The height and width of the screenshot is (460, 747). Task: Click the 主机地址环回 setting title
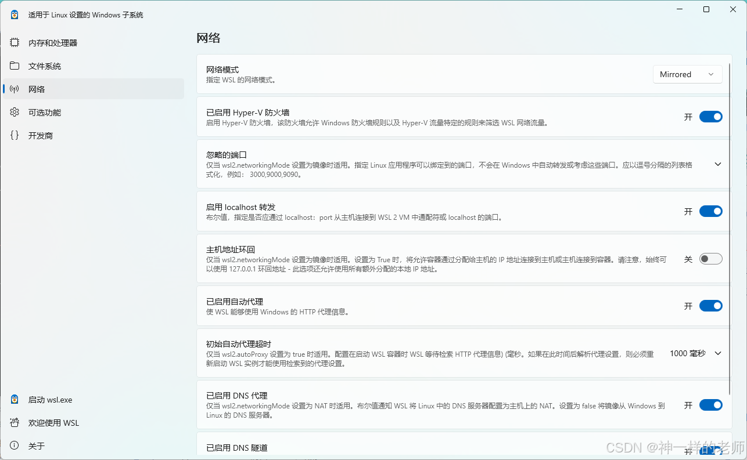pyautogui.click(x=231, y=249)
